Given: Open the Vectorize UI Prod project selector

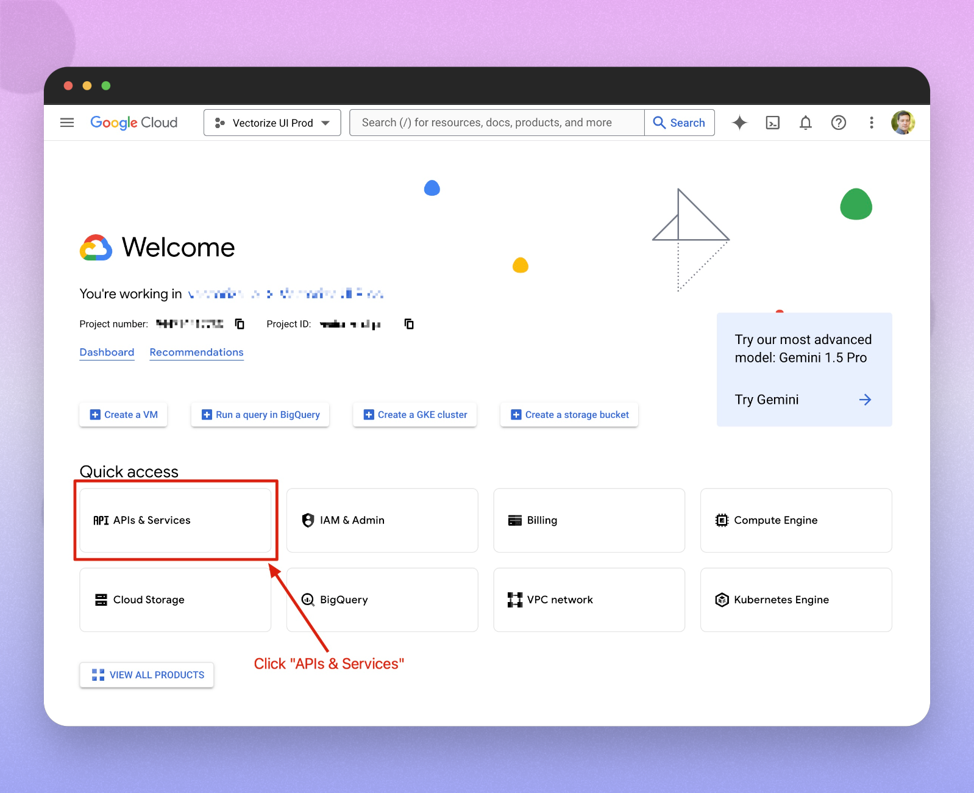Looking at the screenshot, I should (272, 123).
